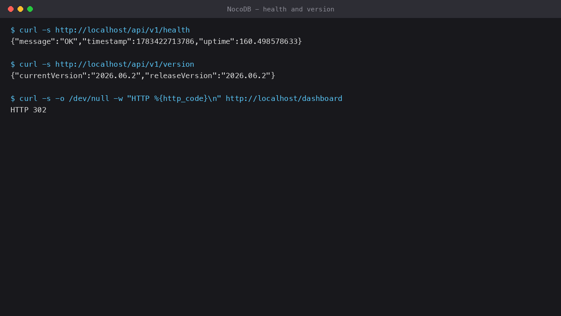Click the red close window button
Viewport: 561px width, 316px height.
pos(11,9)
